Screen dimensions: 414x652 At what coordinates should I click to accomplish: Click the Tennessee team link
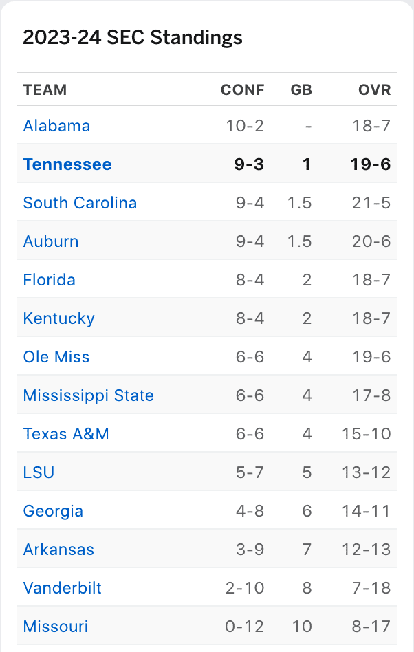coord(67,164)
